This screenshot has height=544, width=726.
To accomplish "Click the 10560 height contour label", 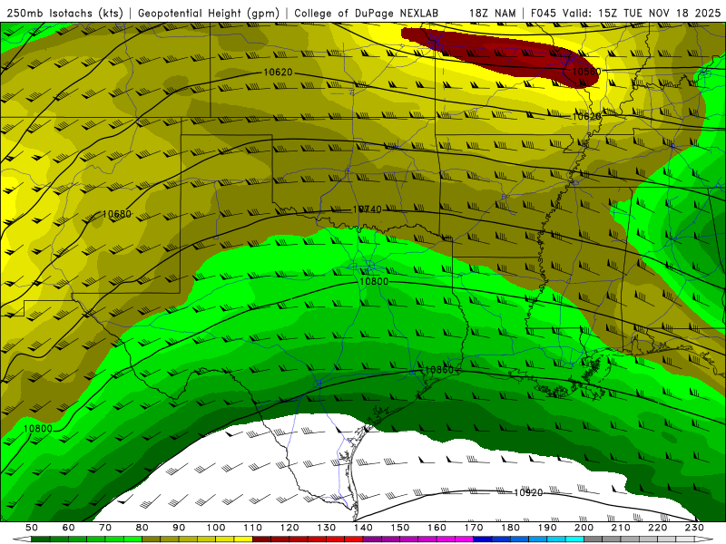I will [x=586, y=72].
